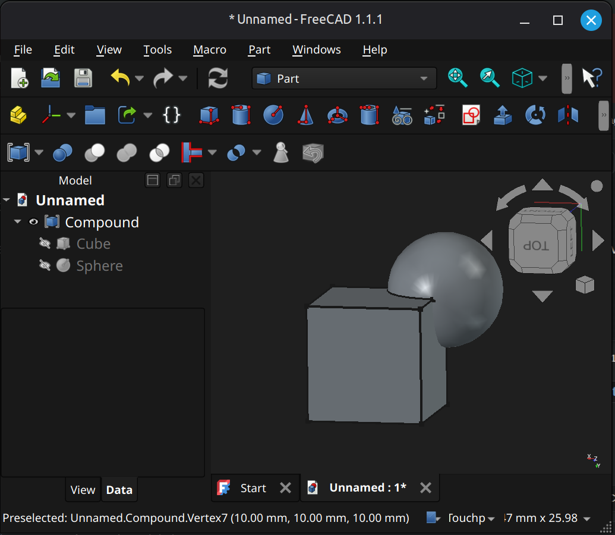Image resolution: width=615 pixels, height=535 pixels.
Task: Refresh and recompute the document
Action: pos(217,78)
